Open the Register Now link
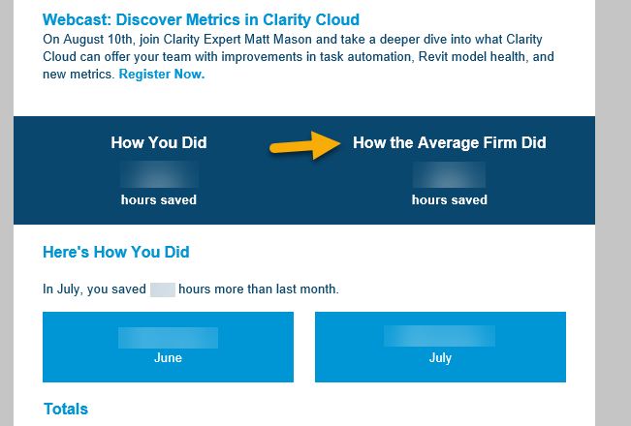This screenshot has width=631, height=426. point(162,75)
